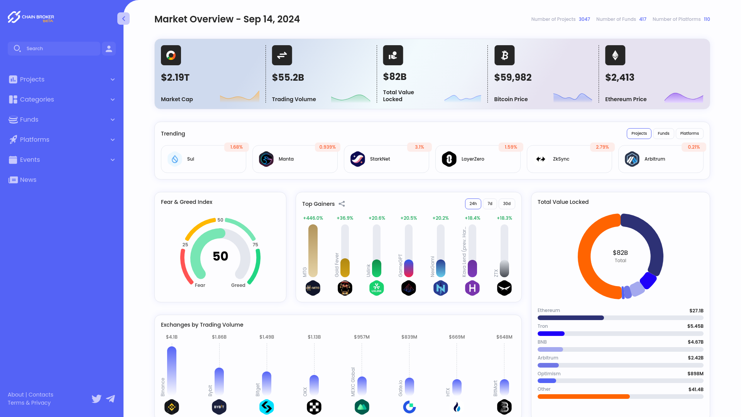Screen dimensions: 741x417
Task: Click the Other TVL orange bar
Action: pyautogui.click(x=584, y=397)
